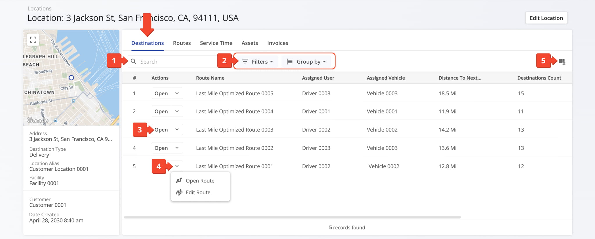This screenshot has height=239, width=595.
Task: Click Open for Route 0002
Action: click(x=161, y=148)
